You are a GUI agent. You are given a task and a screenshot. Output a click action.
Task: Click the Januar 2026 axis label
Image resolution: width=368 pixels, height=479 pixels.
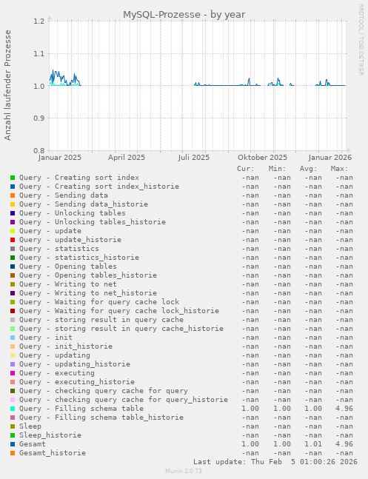tap(330, 158)
